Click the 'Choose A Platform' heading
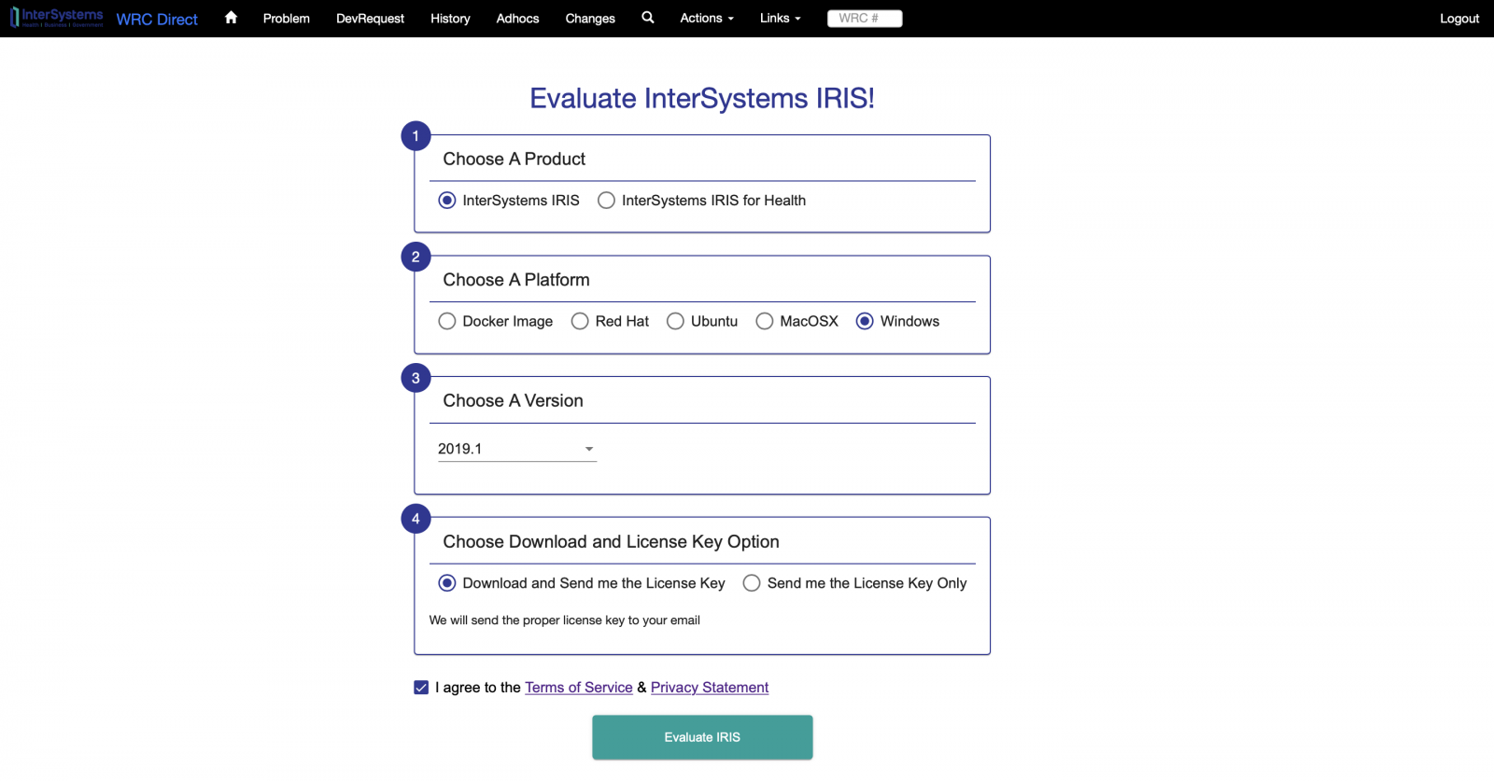1494x781 pixels. (x=516, y=280)
